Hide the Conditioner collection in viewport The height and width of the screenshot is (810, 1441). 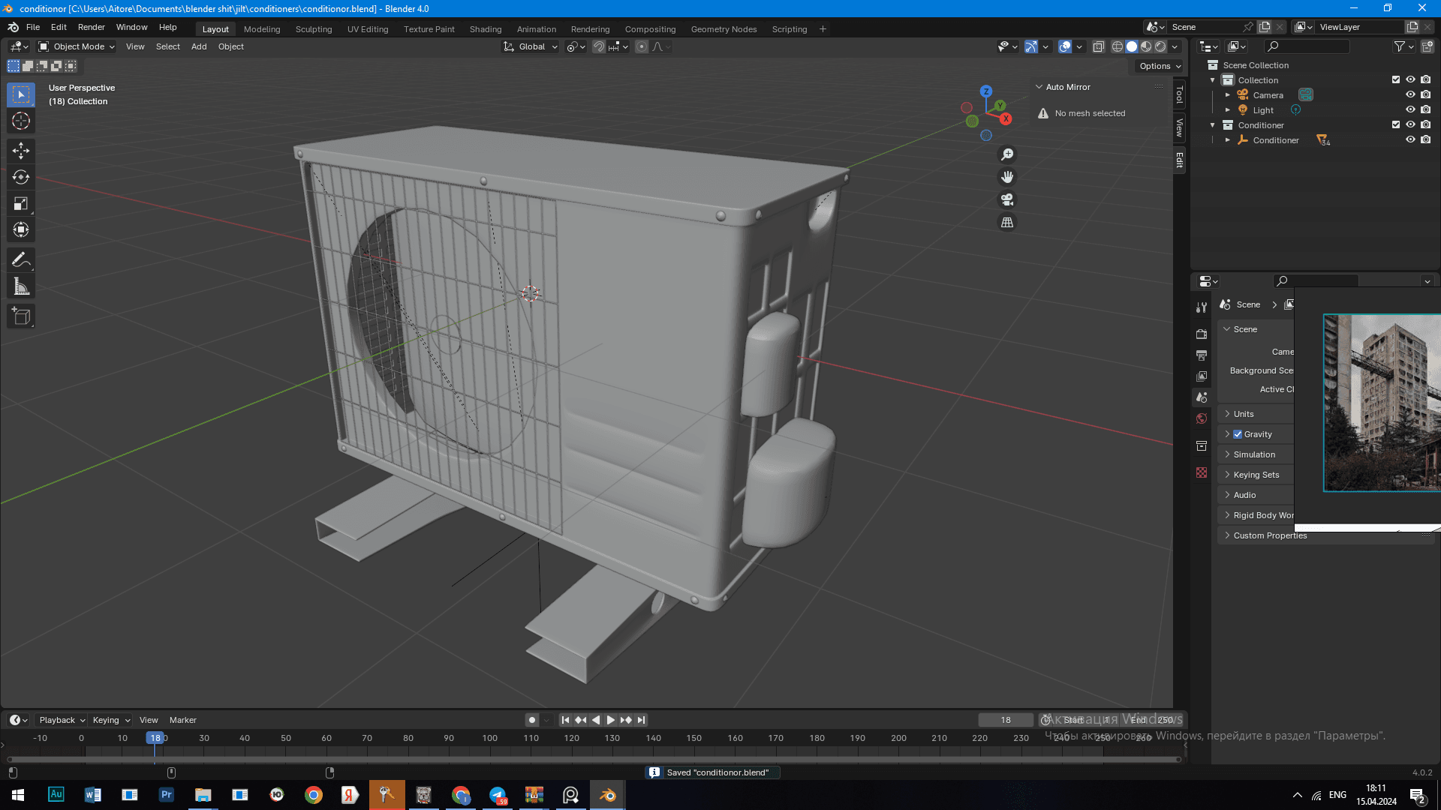1410,125
